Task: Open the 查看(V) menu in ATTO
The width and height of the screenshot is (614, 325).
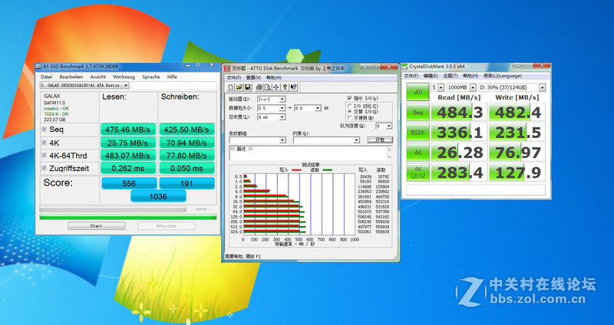Action: tap(253, 78)
